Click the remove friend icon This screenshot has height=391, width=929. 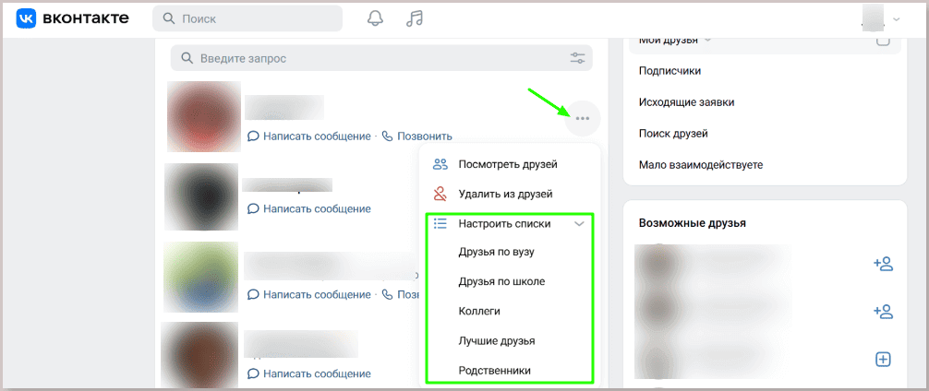(x=440, y=194)
